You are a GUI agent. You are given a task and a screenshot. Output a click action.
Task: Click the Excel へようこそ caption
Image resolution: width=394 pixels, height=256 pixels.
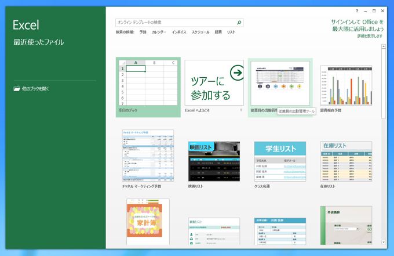click(197, 110)
